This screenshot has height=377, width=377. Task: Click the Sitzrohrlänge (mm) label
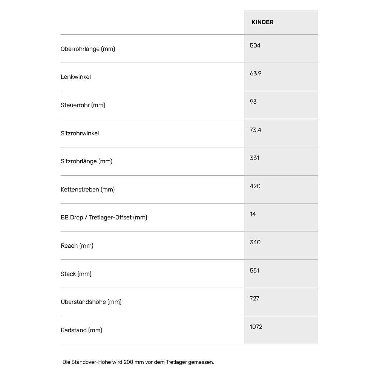pyautogui.click(x=86, y=161)
